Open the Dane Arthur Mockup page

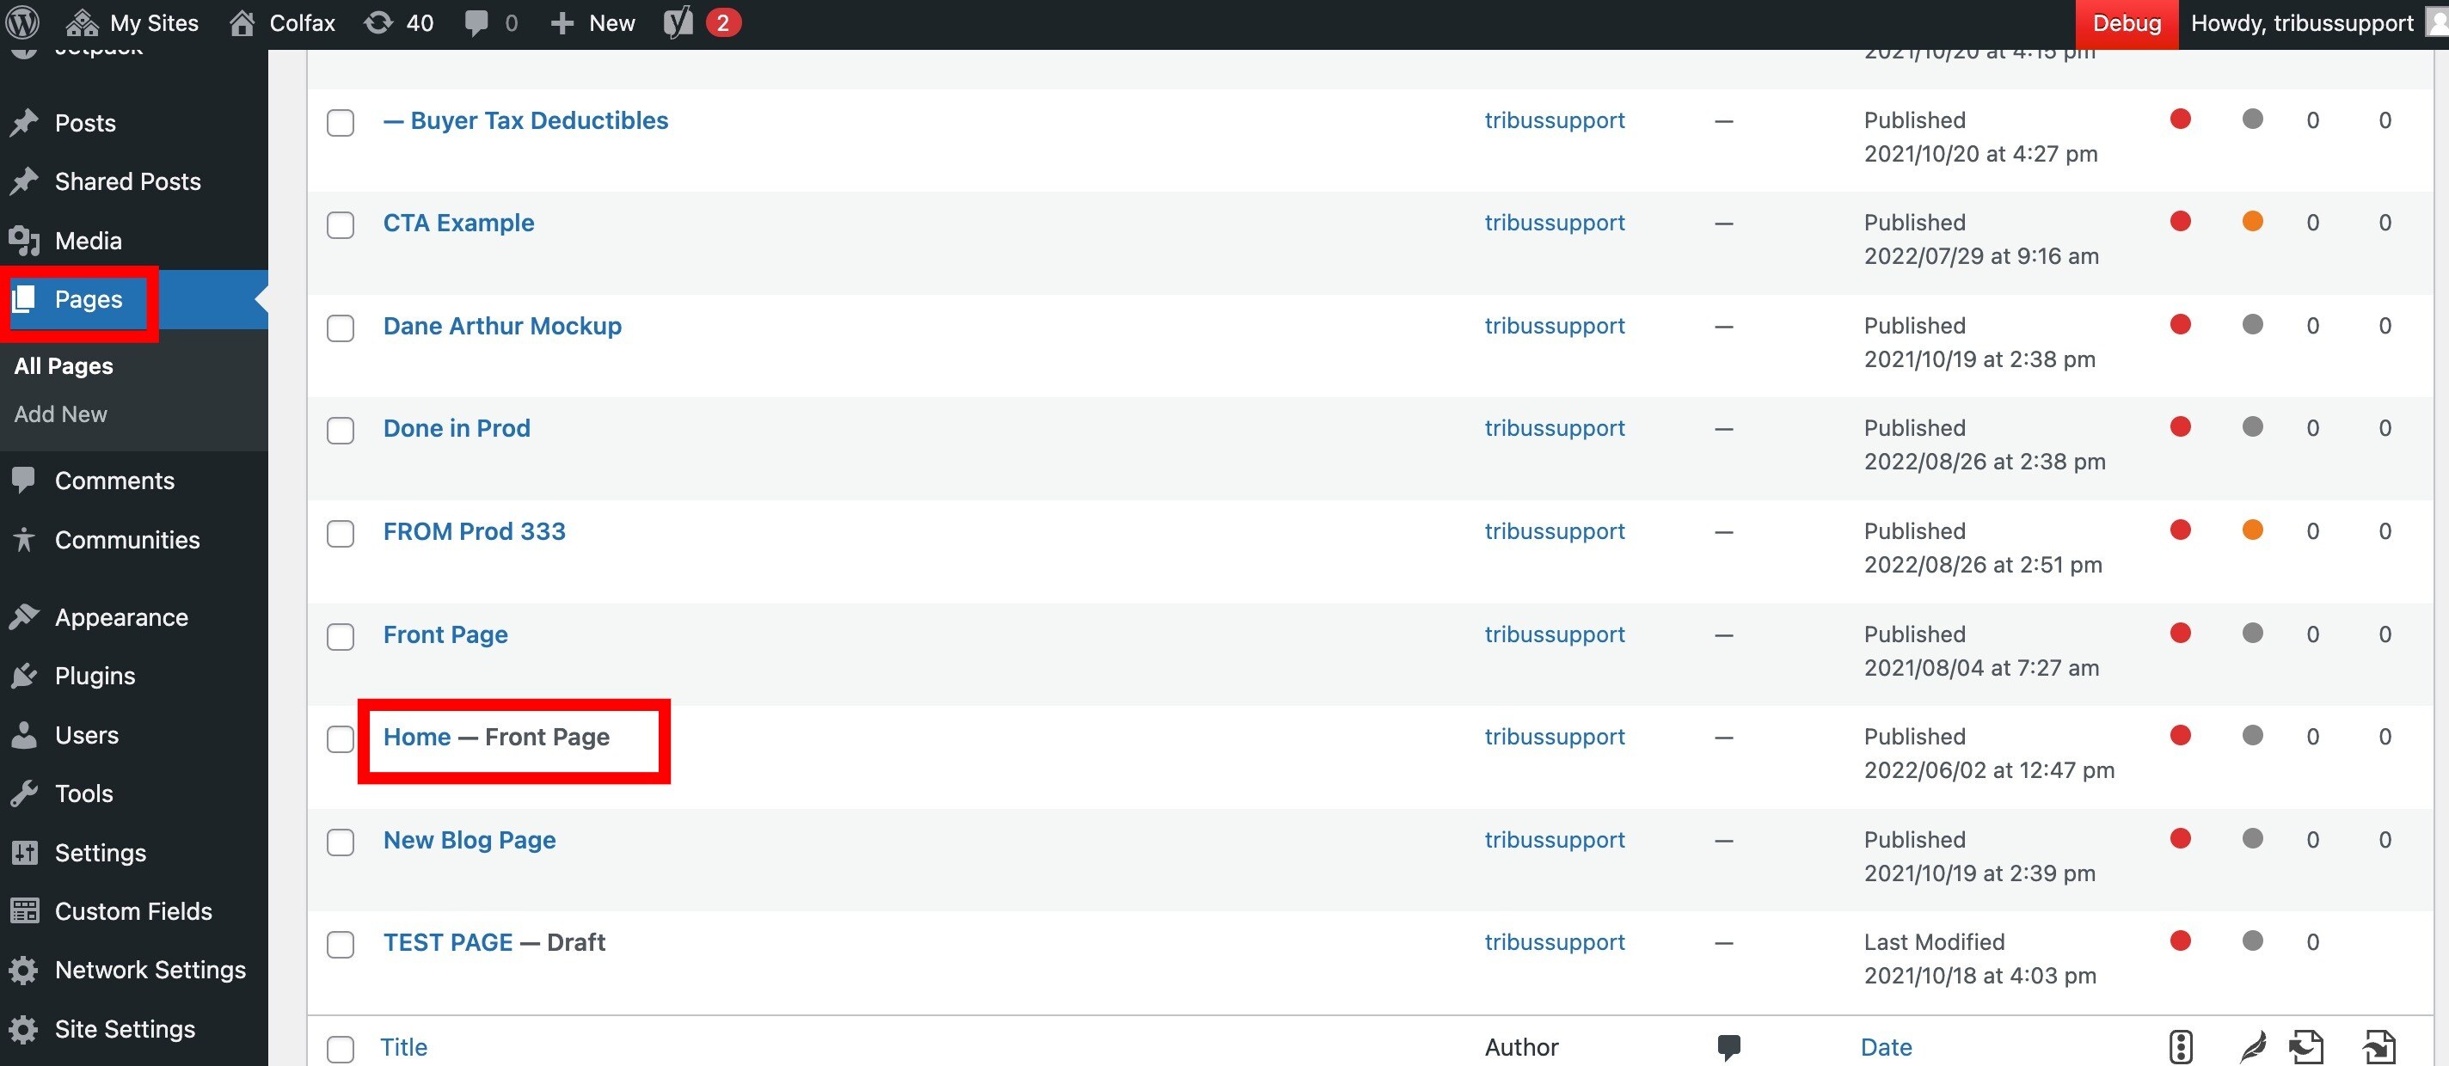pyautogui.click(x=502, y=326)
